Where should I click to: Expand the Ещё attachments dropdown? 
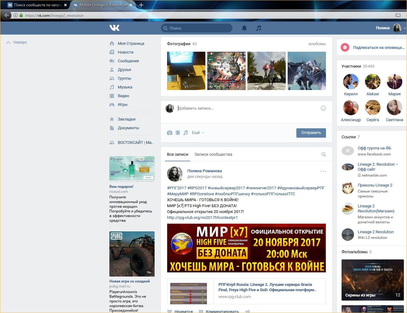[x=198, y=133]
